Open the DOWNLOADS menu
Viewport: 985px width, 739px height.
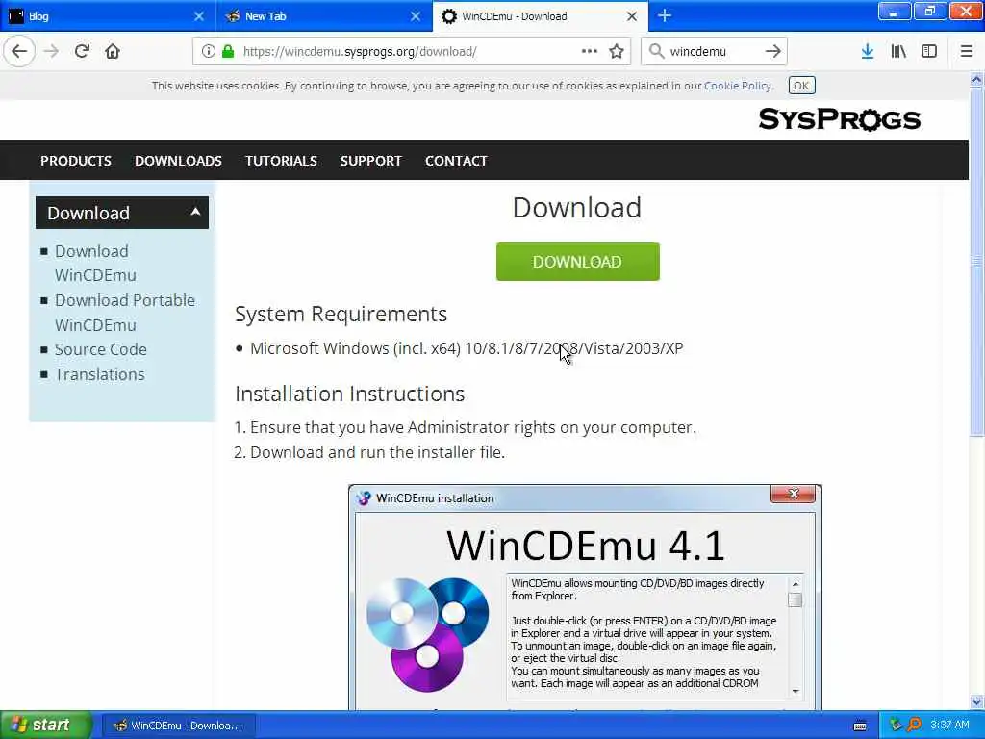178,161
